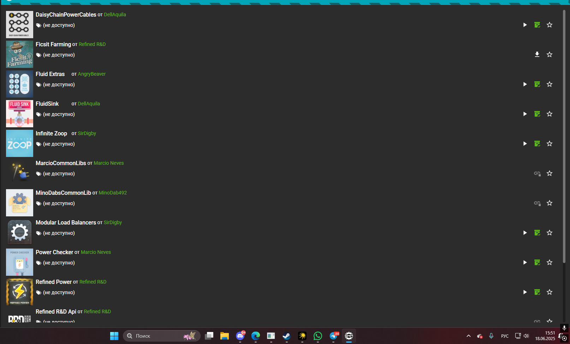Star the Power Checker mod
The width and height of the screenshot is (570, 344).
click(x=550, y=262)
